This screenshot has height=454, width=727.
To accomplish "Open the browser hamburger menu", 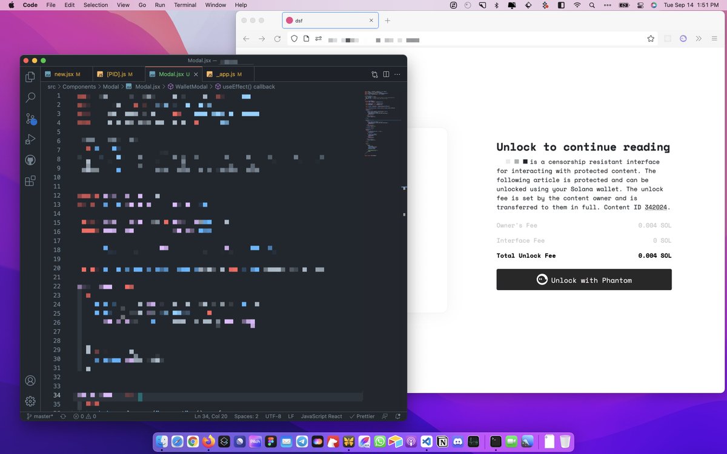I will coord(714,39).
